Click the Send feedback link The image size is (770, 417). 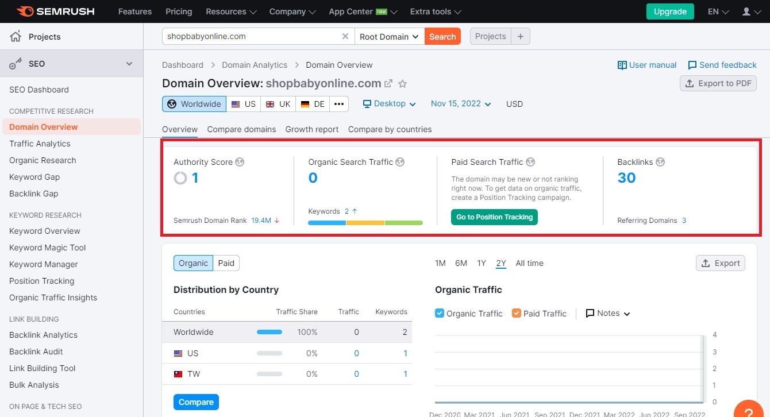722,65
